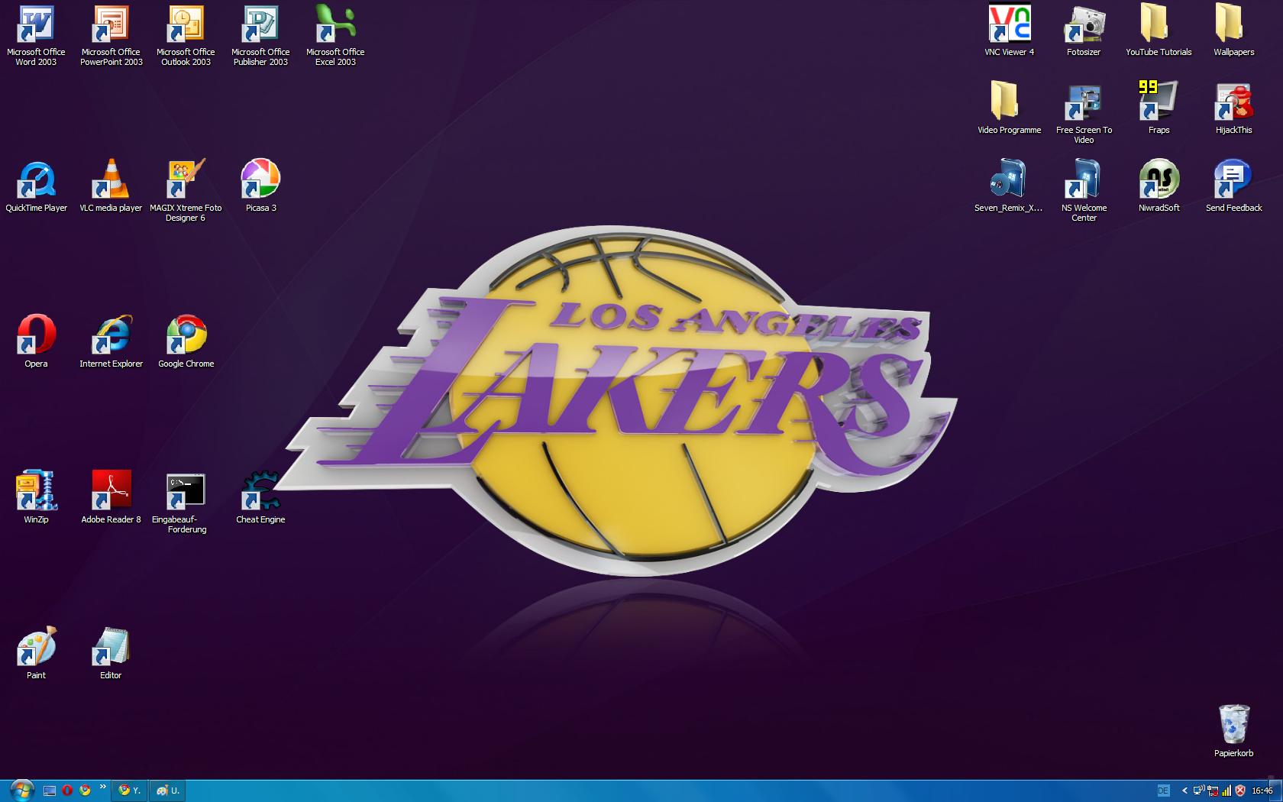
Task: Click the Paint desktop shortcut
Action: click(36, 653)
